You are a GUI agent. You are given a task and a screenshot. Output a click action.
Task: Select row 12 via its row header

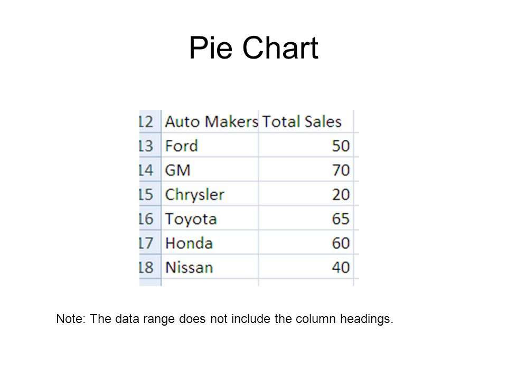coord(150,121)
